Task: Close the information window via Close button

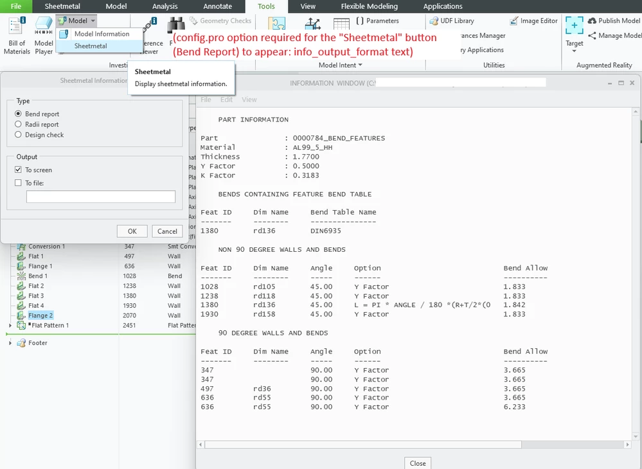Action: (417, 463)
